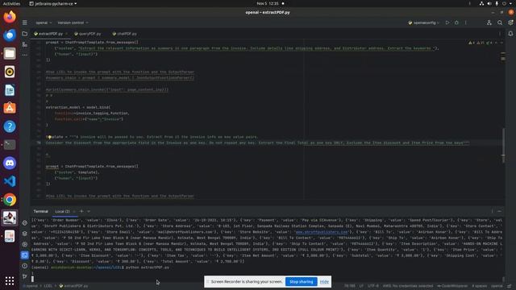Click UTF-8 encoding in status bar
The image size is (516, 290).
pyautogui.click(x=372, y=286)
